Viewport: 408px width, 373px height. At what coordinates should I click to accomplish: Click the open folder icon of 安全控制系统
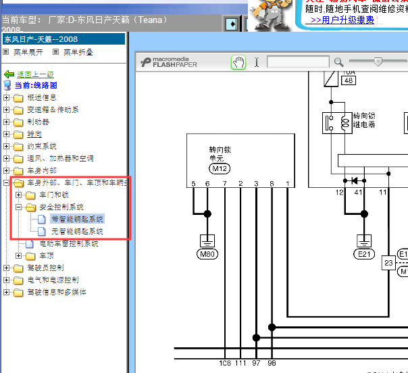(x=31, y=207)
